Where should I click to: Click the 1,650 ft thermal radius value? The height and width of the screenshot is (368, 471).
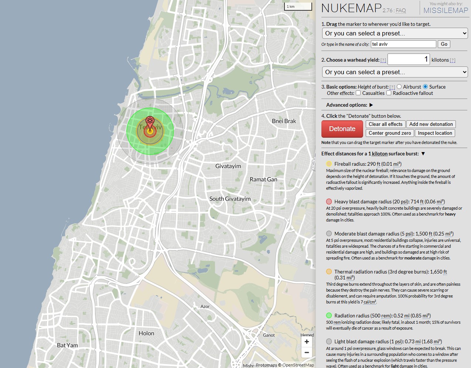[x=438, y=272]
